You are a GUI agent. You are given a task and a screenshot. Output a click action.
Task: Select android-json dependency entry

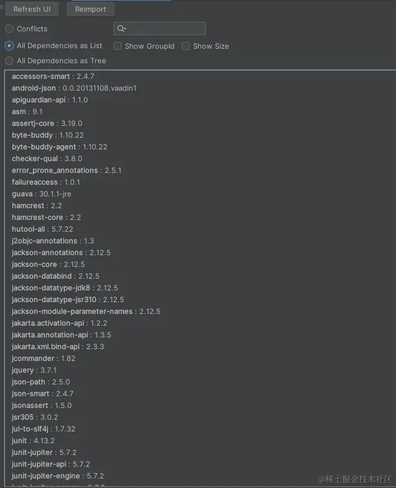[x=74, y=88]
